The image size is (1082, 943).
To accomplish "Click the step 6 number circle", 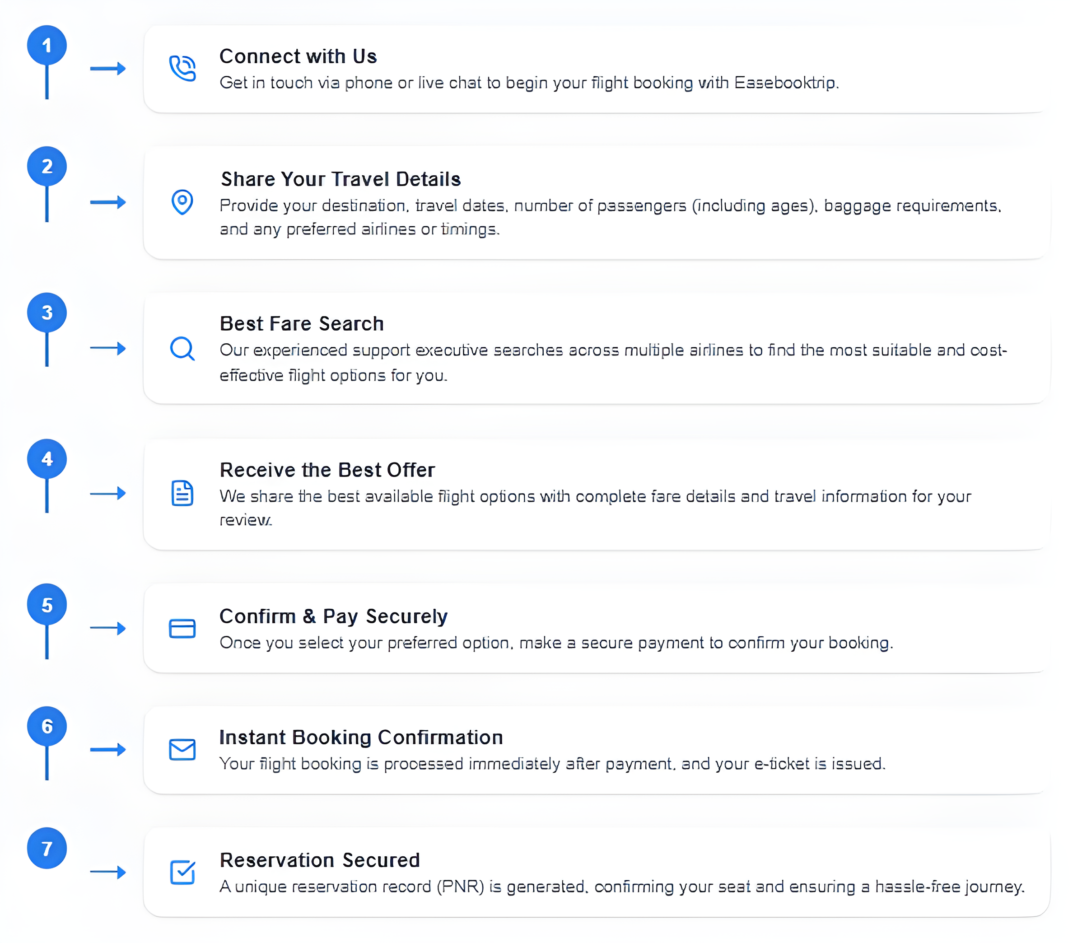I will [47, 726].
